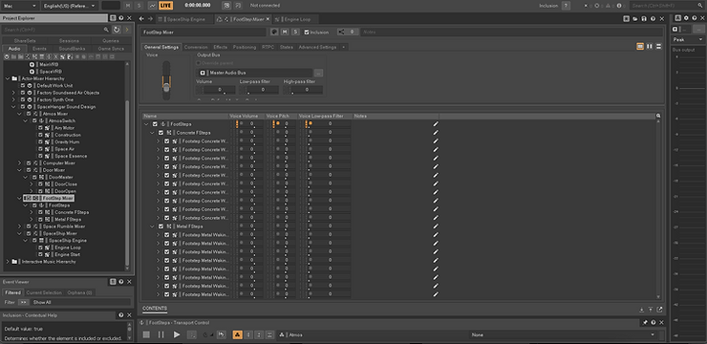The width and height of the screenshot is (707, 344).
Task: Click the Low-pass filter value slider
Action: 258,90
